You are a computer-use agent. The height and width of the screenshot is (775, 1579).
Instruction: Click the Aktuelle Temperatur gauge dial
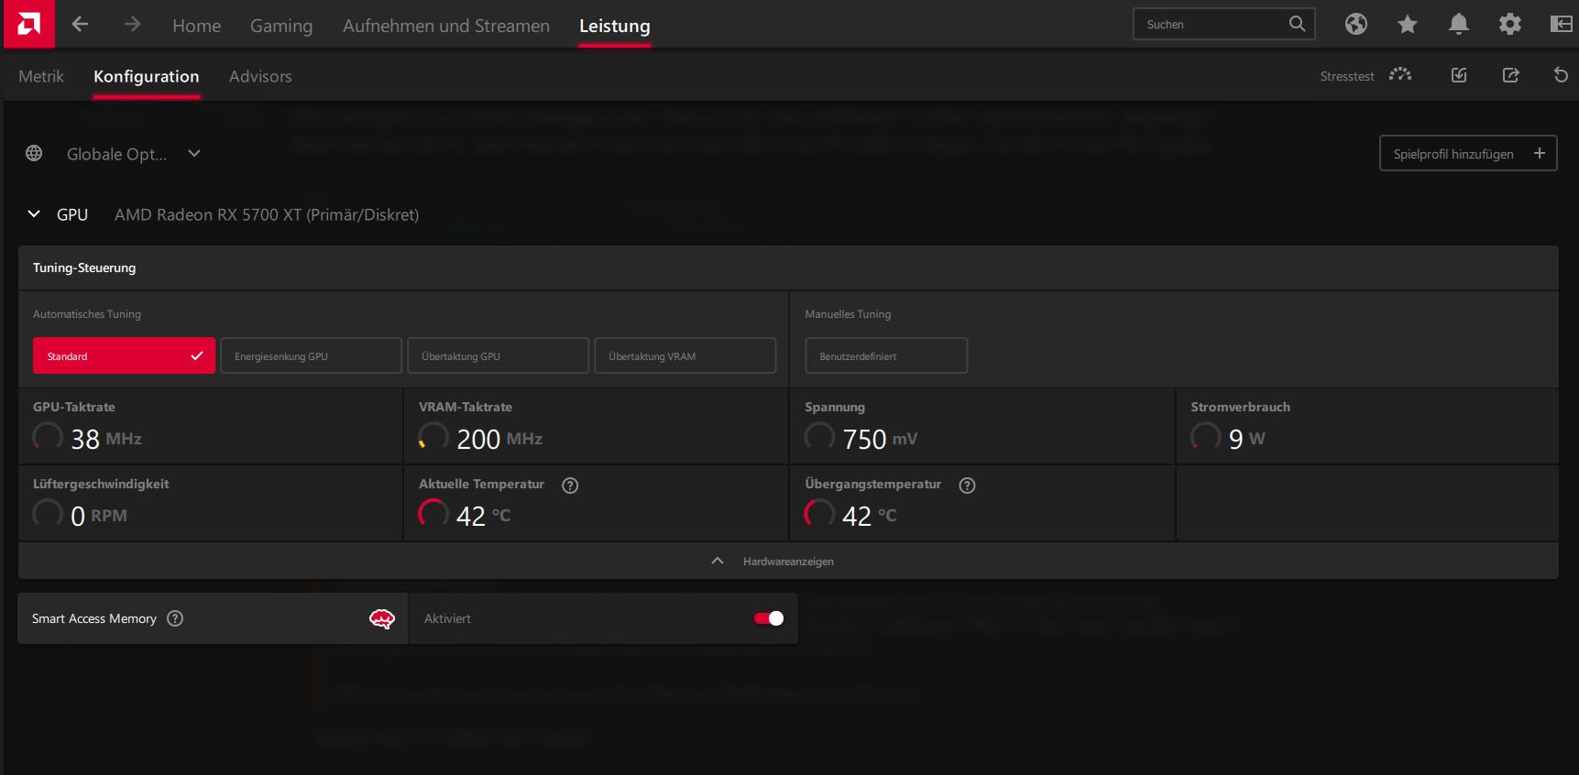click(x=433, y=513)
